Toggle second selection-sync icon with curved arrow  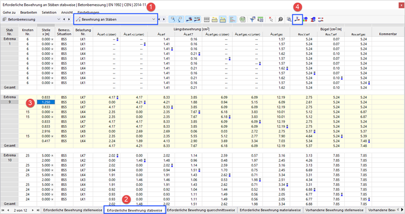(180, 19)
